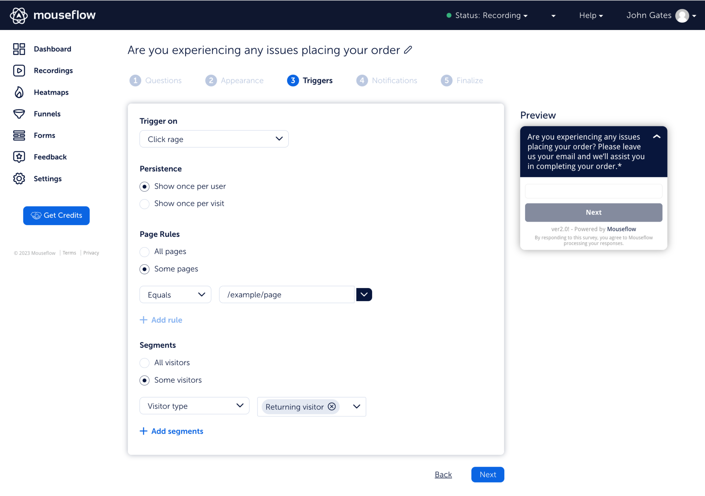The image size is (705, 496).
Task: Open the Recordings section
Action: [x=53, y=70]
